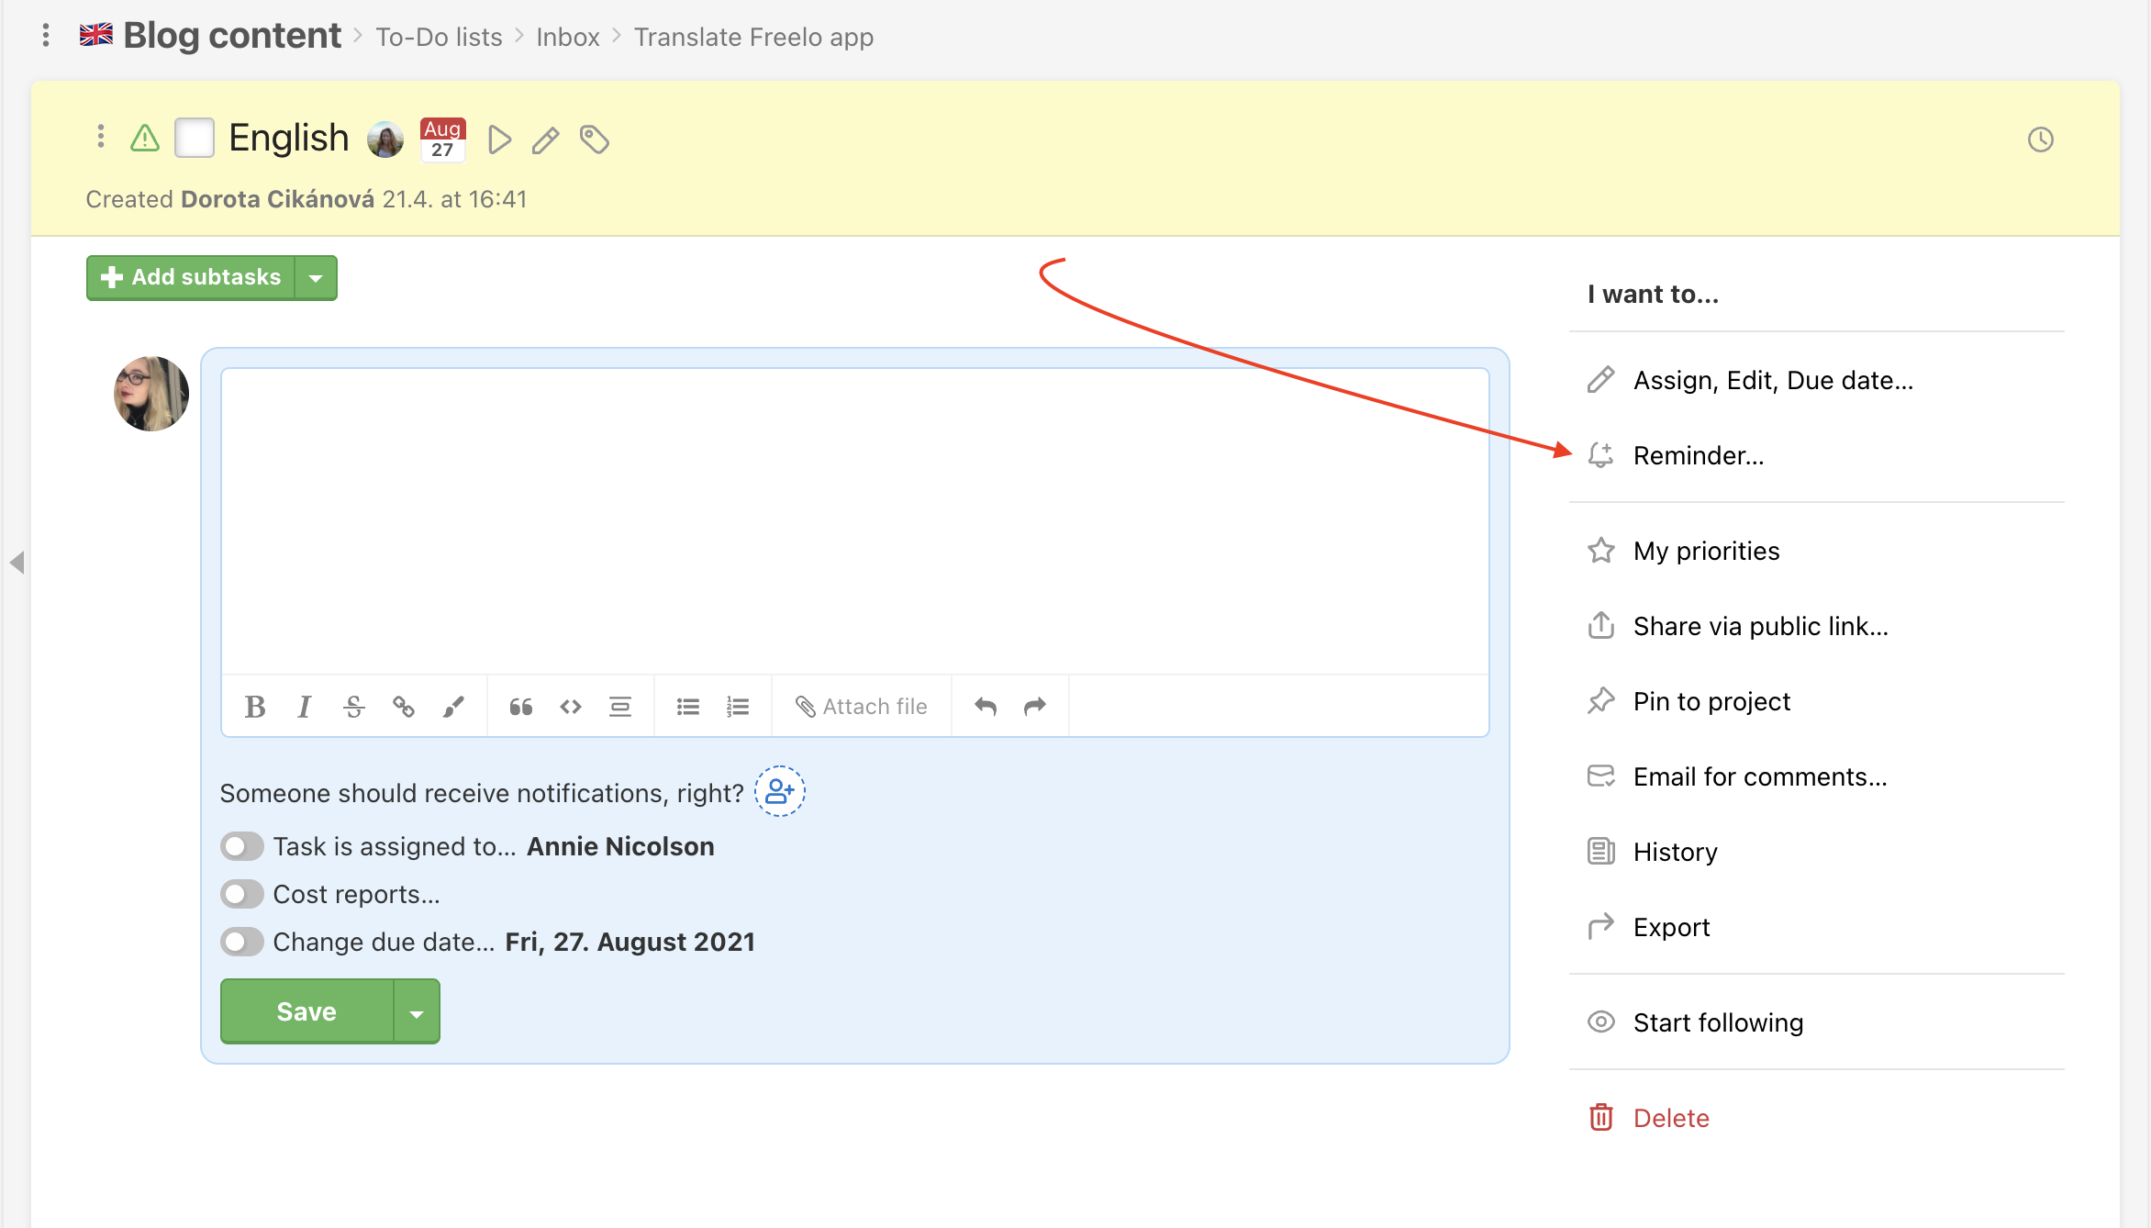Select Delete from the actions menu

[1671, 1117]
